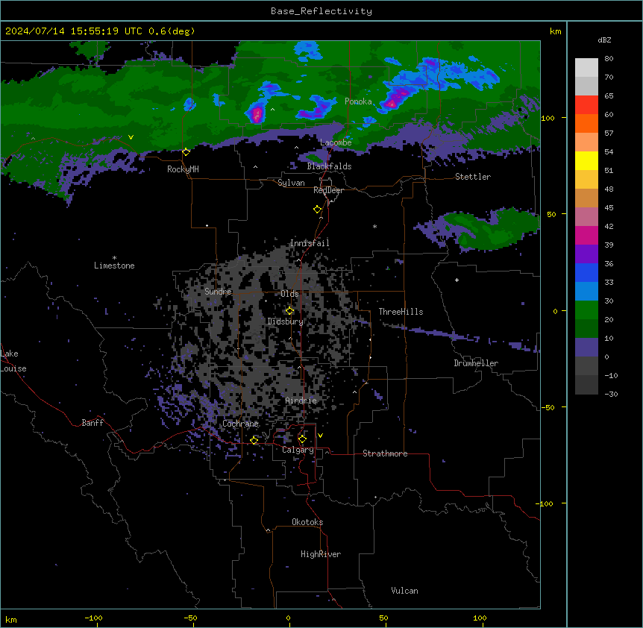Click the Okotoks label
Image resolution: width=643 pixels, height=628 pixels.
307,522
